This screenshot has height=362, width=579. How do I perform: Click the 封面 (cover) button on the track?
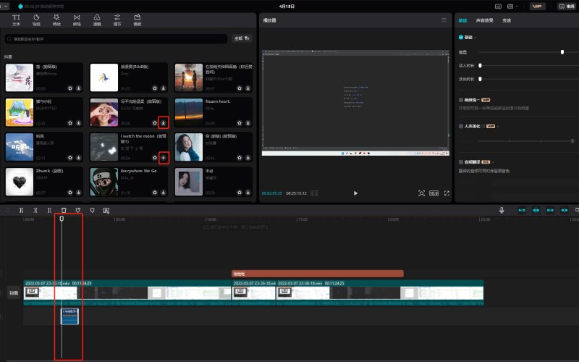14,293
